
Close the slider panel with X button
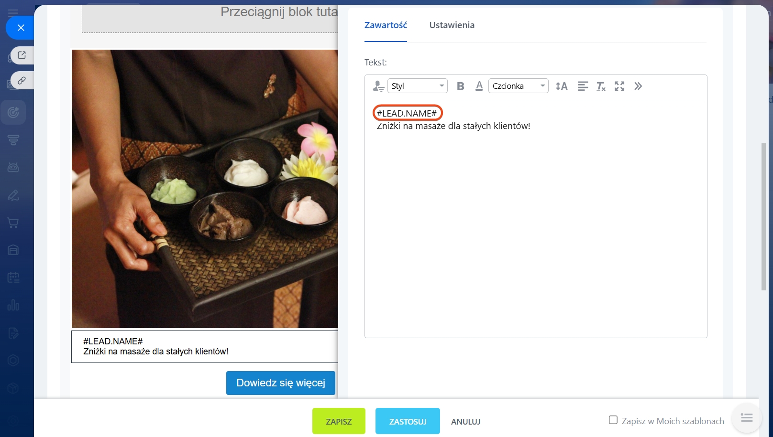[x=21, y=28]
